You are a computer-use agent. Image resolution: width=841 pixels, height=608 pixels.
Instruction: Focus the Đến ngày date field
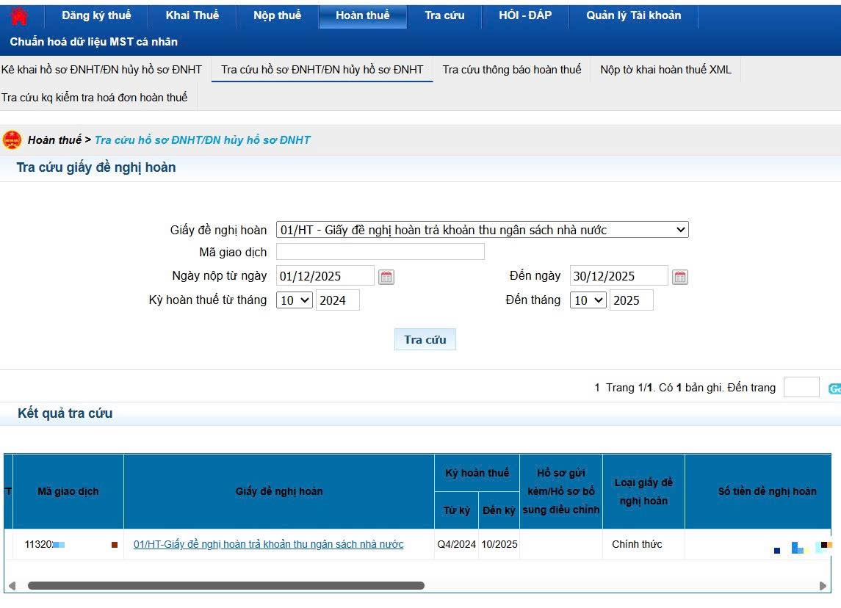pyautogui.click(x=619, y=276)
